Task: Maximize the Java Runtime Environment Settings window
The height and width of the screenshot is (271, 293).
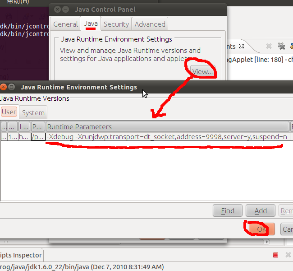Action: pos(12,87)
